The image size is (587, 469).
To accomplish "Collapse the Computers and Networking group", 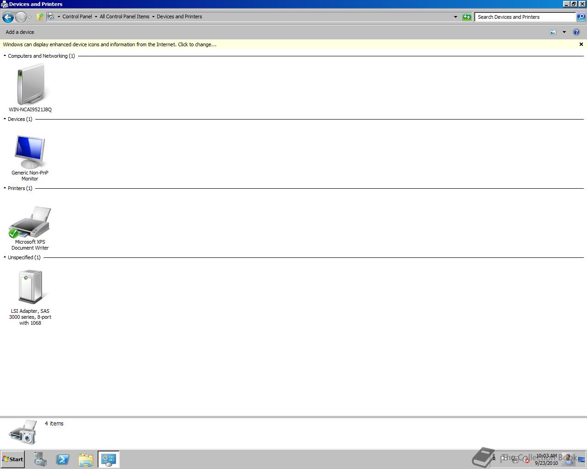I will tap(5, 56).
